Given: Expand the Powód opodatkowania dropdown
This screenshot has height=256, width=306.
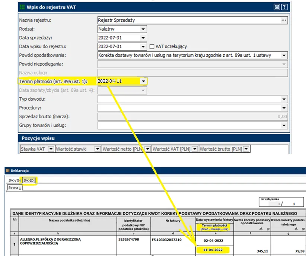Looking at the screenshot, I should tap(284, 55).
